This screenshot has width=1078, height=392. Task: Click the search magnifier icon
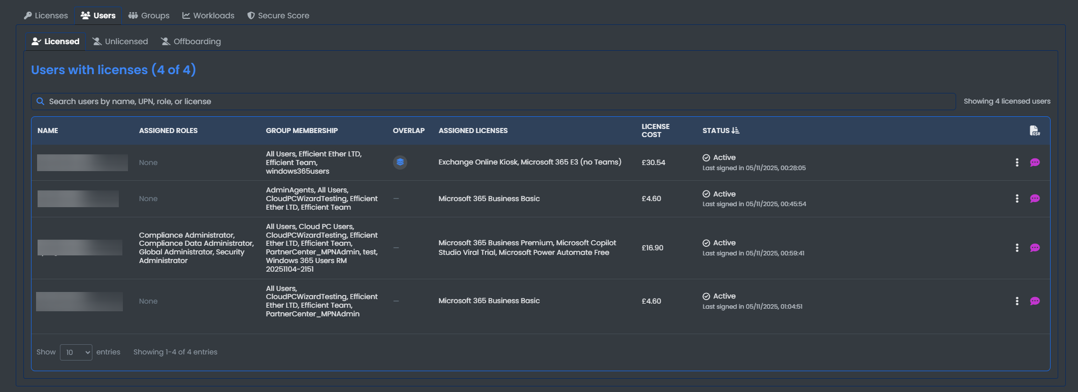40,102
